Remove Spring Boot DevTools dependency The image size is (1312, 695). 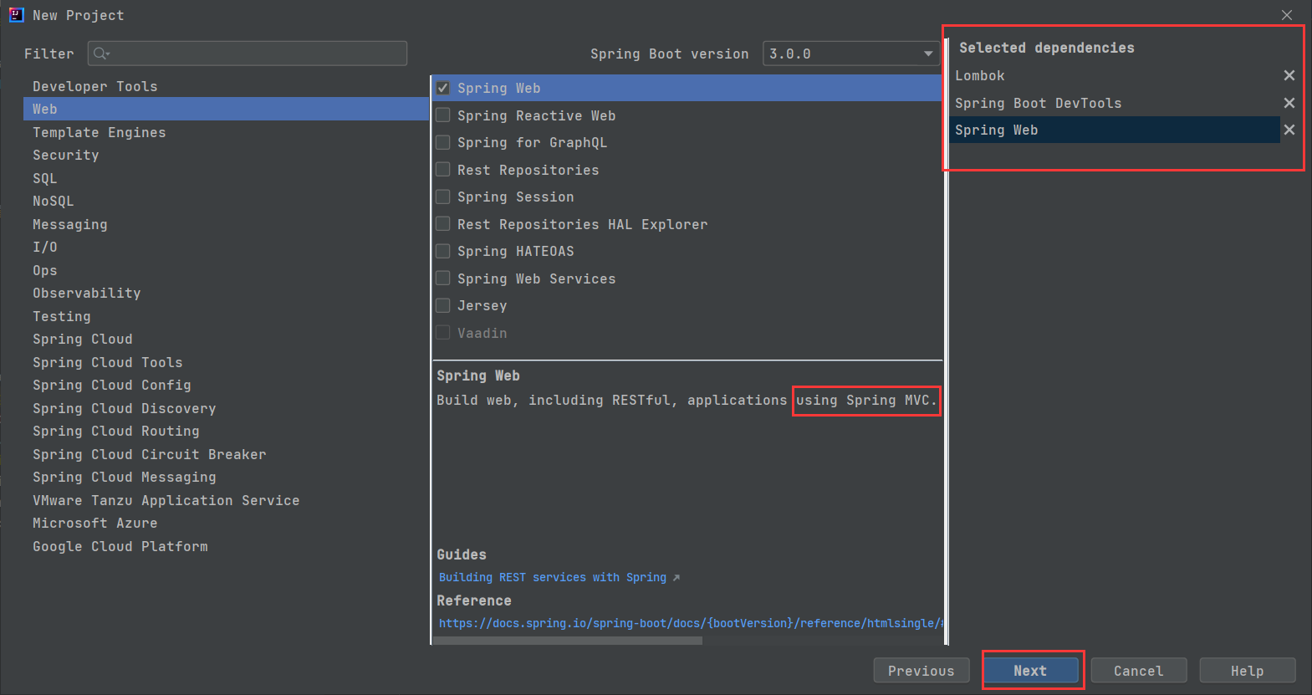1289,103
